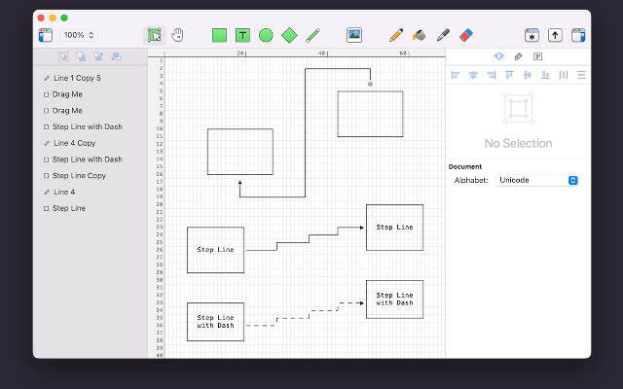Click the 'No Selection' placeholder text
The height and width of the screenshot is (389, 623).
518,143
